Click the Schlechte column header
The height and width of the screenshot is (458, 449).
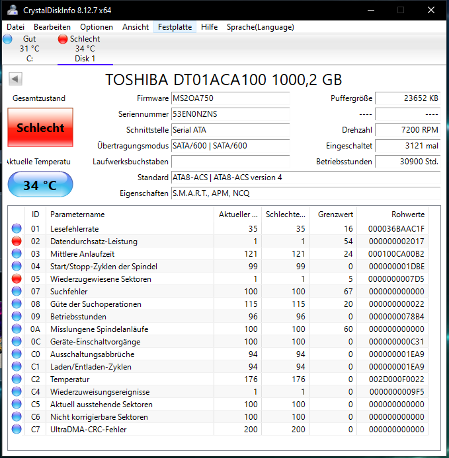[286, 214]
